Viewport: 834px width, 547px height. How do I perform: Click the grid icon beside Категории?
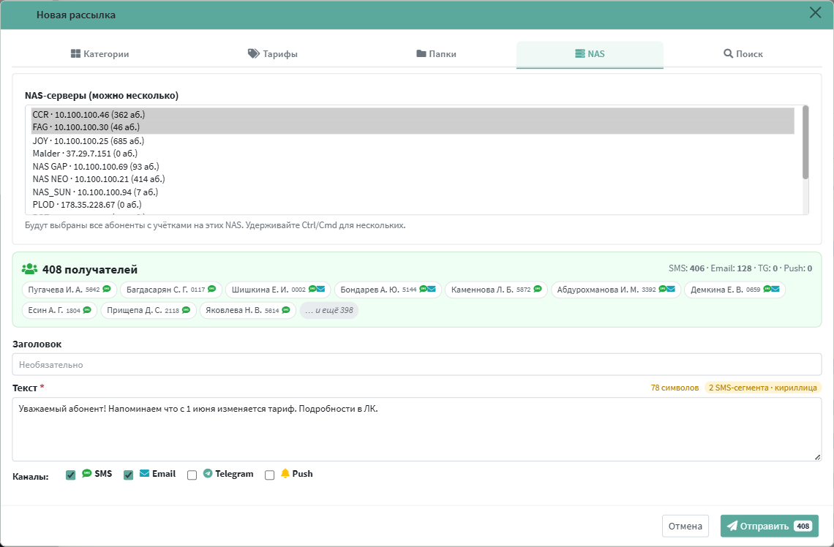pyautogui.click(x=75, y=53)
